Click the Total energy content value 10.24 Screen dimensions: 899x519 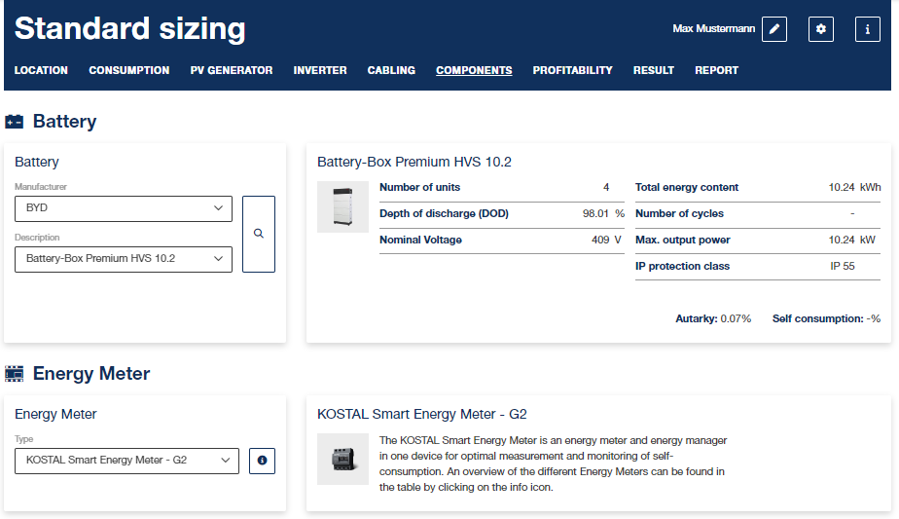[x=841, y=187]
